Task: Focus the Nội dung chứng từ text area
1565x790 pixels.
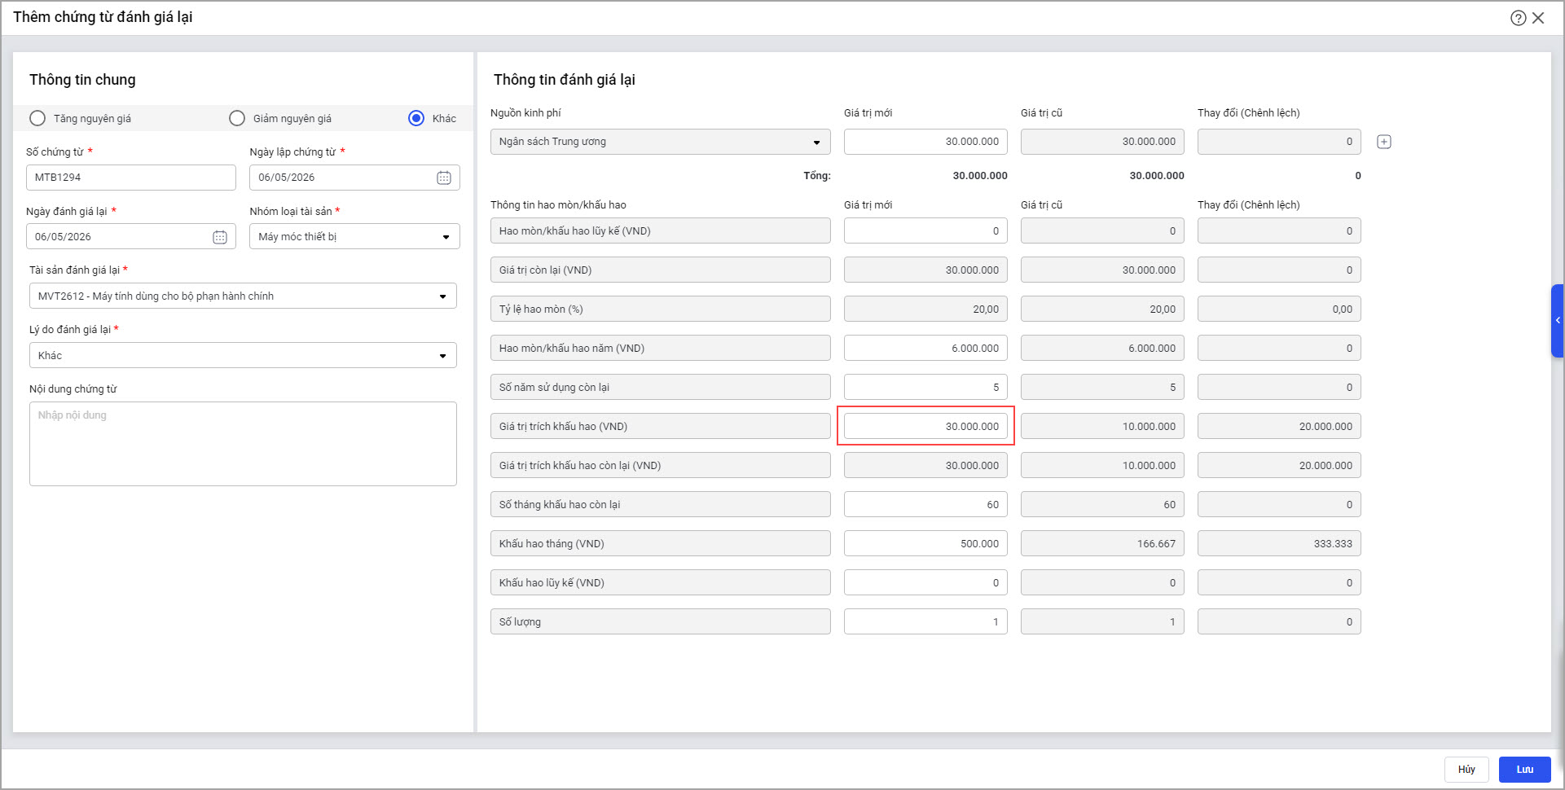Action: [243, 444]
